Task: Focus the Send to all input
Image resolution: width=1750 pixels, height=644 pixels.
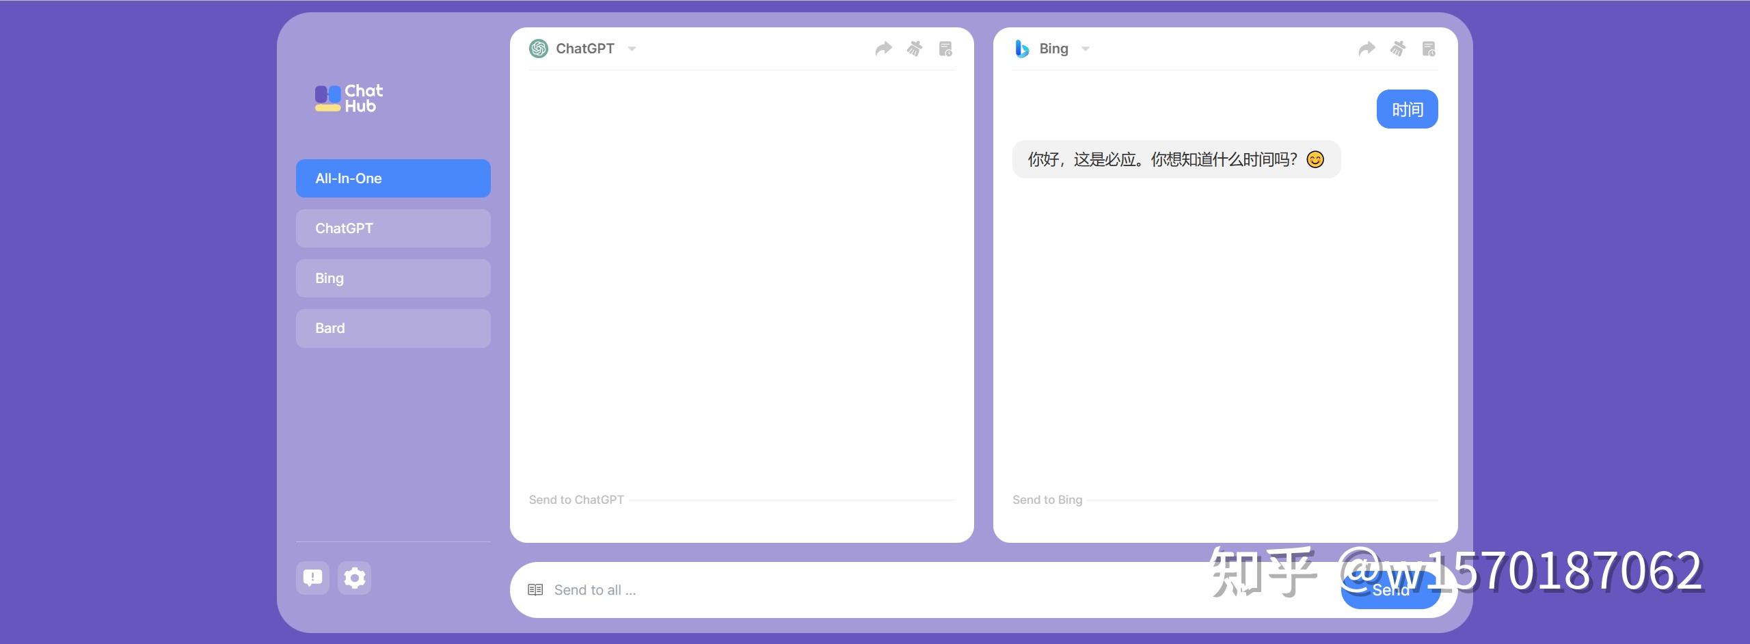Action: (943, 590)
